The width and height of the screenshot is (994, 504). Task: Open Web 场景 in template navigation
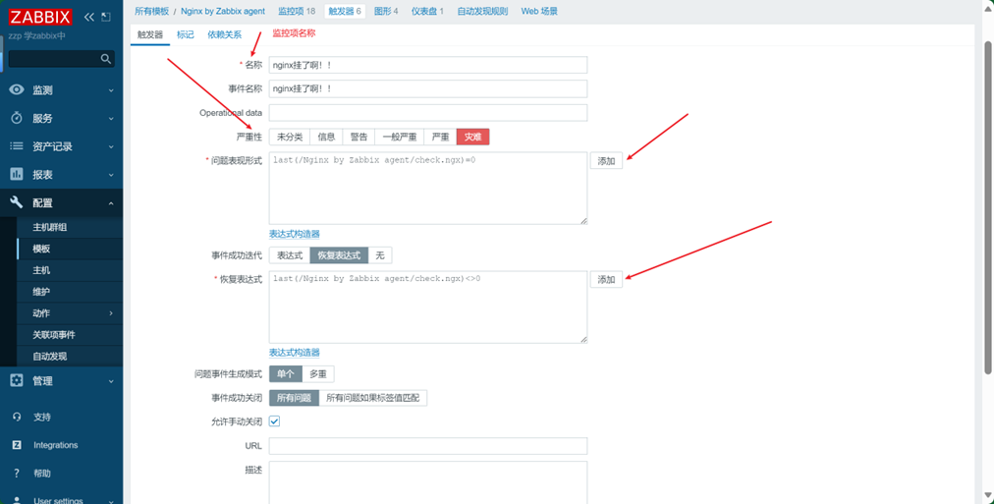[x=539, y=11]
